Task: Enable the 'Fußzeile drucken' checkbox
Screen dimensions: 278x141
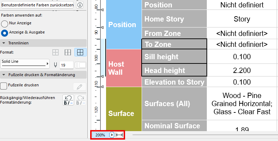Action: point(4,85)
